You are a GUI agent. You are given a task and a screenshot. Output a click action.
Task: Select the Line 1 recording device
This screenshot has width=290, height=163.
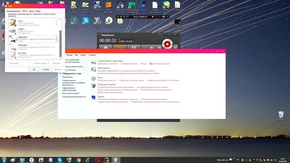(x=33, y=23)
